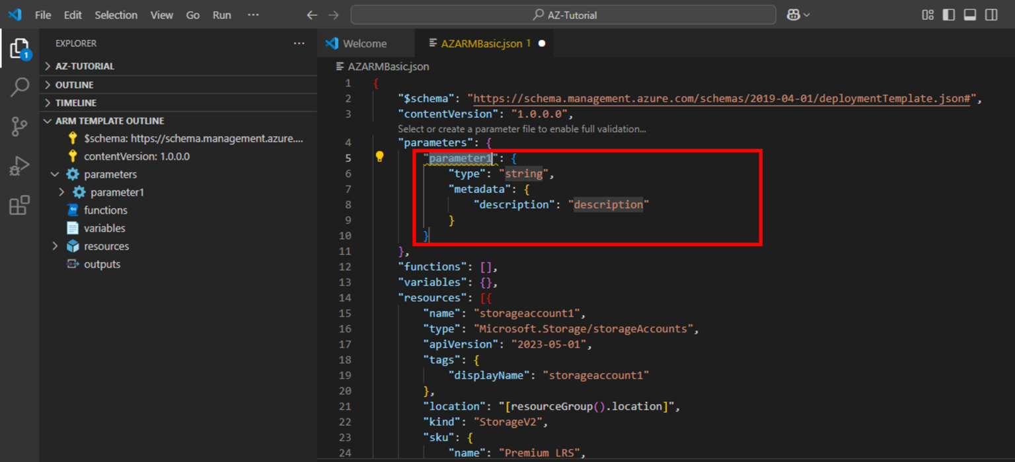Click the "parameter1" text on line 5
The width and height of the screenshot is (1015, 462).
[461, 159]
